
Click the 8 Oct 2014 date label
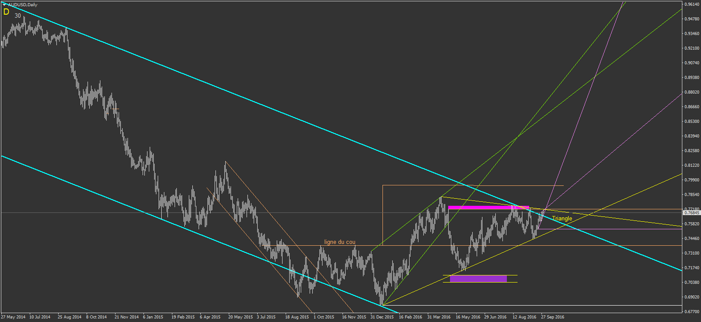tap(96, 317)
